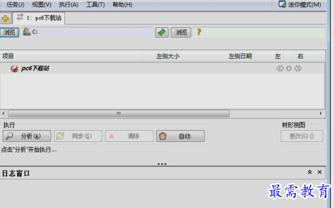
Task: Click the right side 浏览 browse button
Action: [x=181, y=32]
